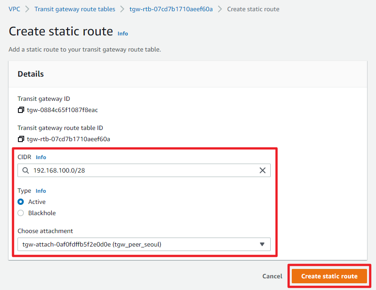
Task: Open Info link beside Create static route heading
Action: [x=123, y=34]
